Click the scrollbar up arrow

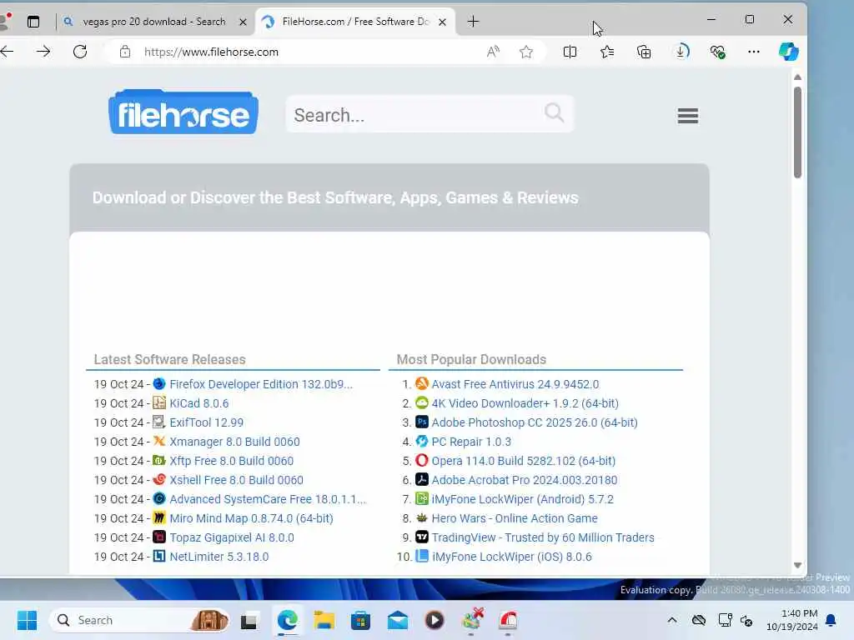[x=797, y=77]
